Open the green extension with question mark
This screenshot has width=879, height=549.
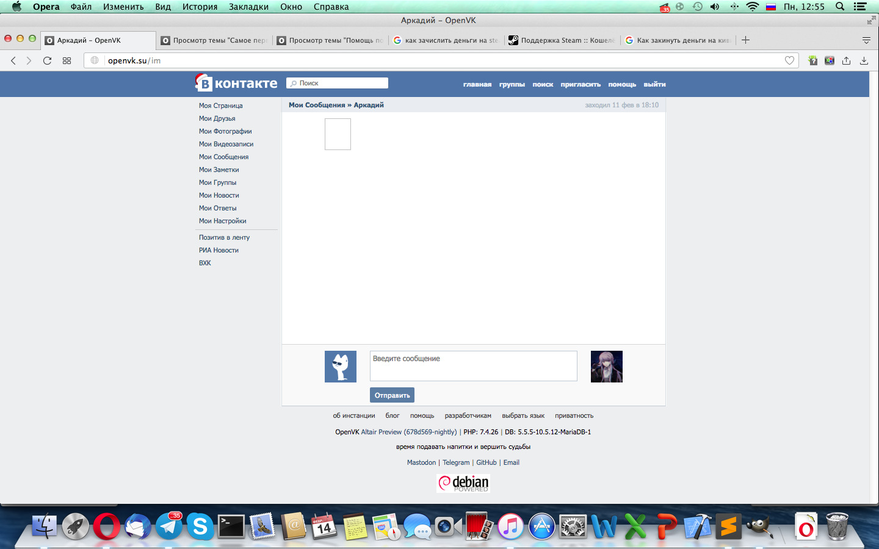pos(812,60)
